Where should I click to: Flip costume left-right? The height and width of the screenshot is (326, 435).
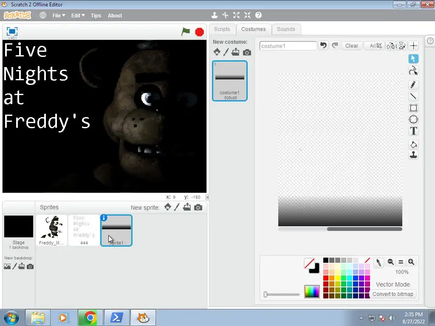[391, 46]
